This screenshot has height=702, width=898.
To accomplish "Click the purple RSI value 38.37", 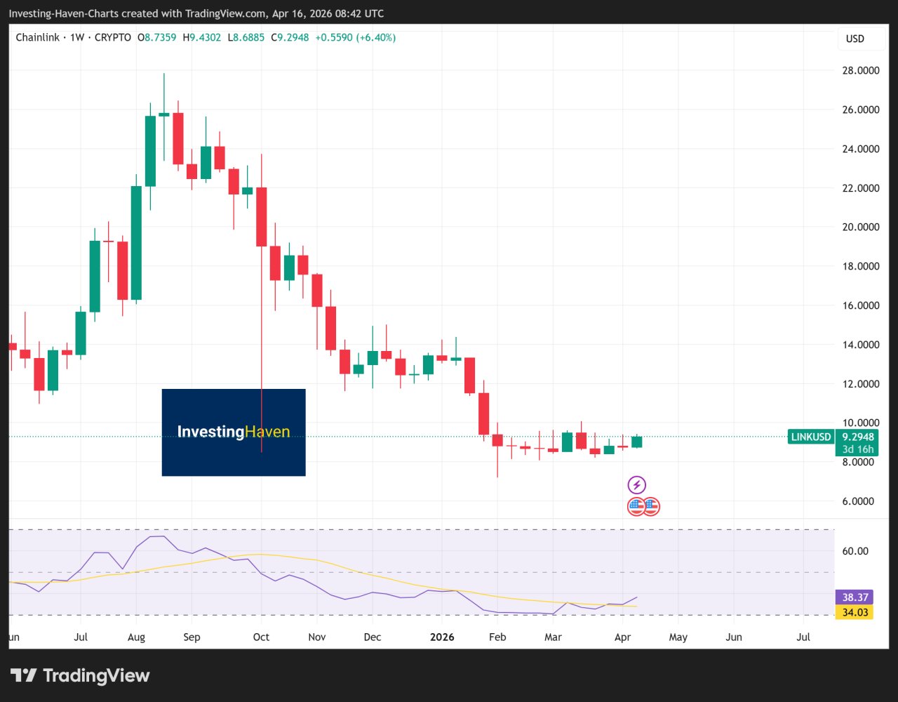I will coord(856,597).
